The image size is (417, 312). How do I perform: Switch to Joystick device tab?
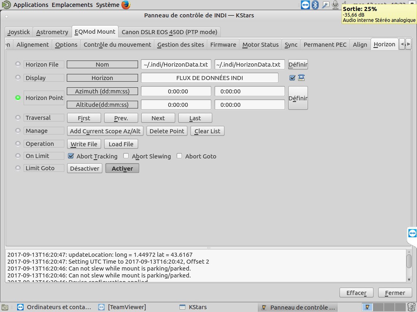point(19,32)
